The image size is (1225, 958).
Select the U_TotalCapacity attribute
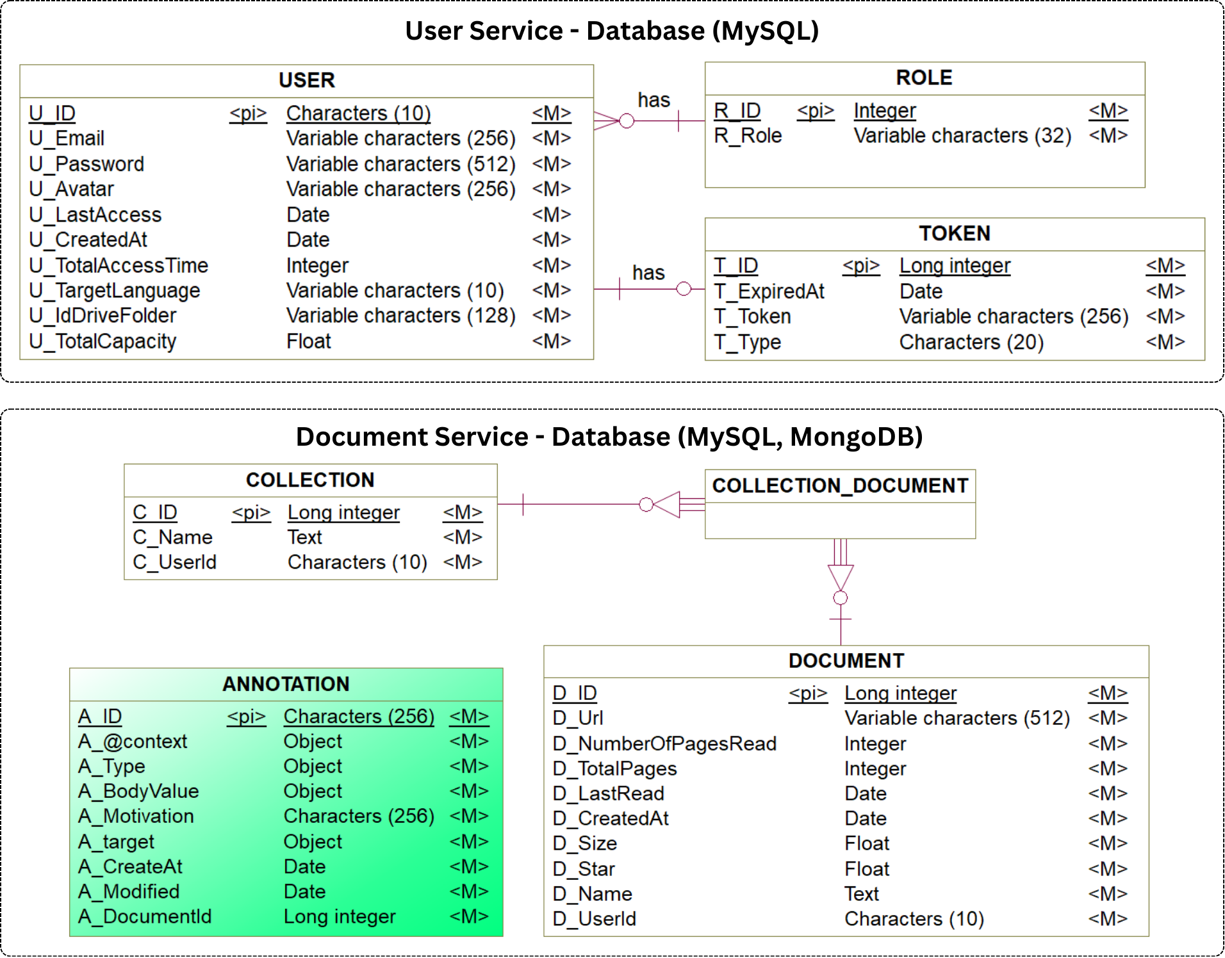pos(103,341)
